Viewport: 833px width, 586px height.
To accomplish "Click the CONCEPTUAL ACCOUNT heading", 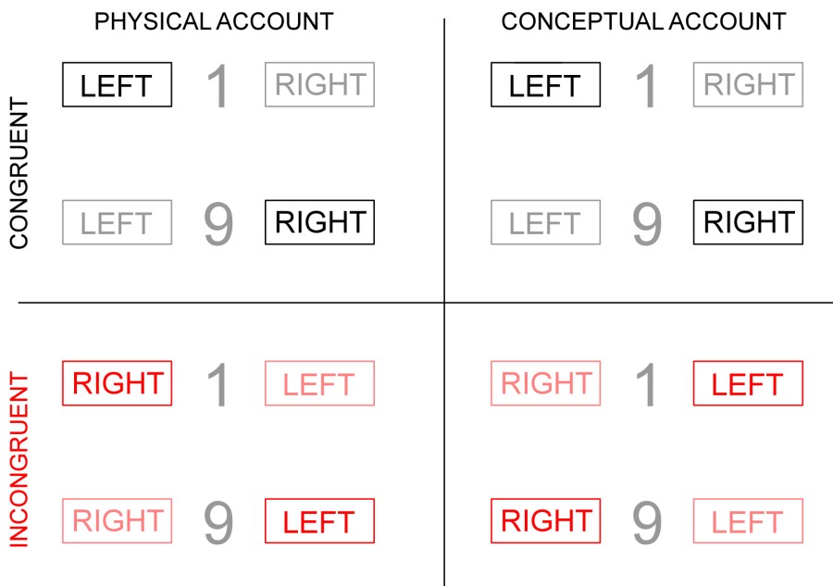I will point(643,20).
